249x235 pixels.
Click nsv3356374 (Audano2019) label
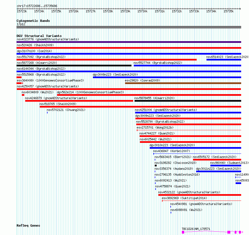[x=174, y=169]
